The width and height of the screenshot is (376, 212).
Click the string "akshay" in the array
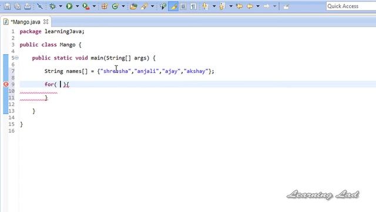point(196,71)
